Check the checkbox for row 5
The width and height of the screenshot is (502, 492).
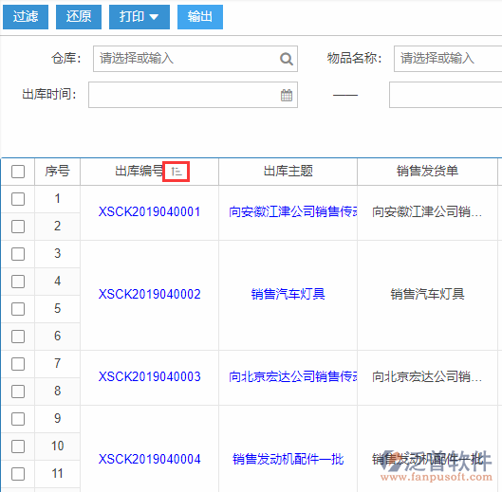18,309
